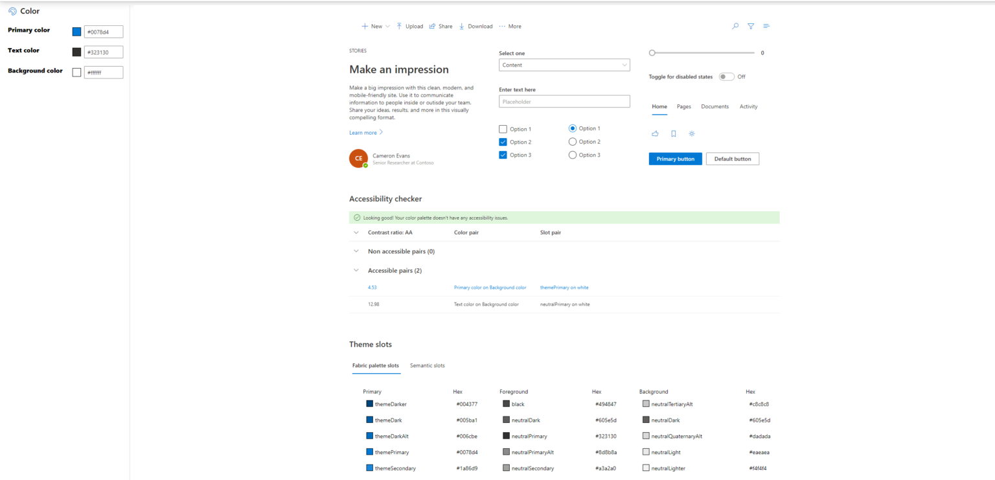The width and height of the screenshot is (995, 480).
Task: Open the Select one Content dropdown
Action: (564, 65)
